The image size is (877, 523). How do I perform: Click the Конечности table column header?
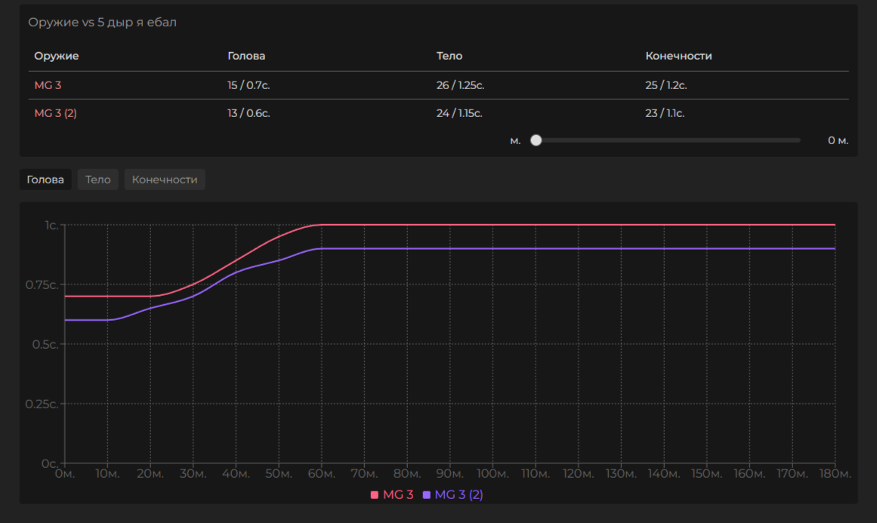pyautogui.click(x=678, y=56)
